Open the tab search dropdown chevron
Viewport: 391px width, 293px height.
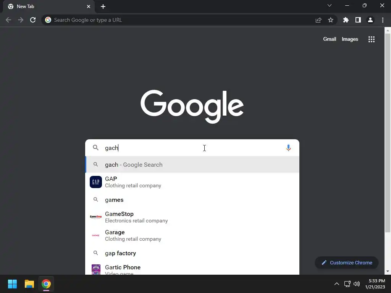[330, 5]
